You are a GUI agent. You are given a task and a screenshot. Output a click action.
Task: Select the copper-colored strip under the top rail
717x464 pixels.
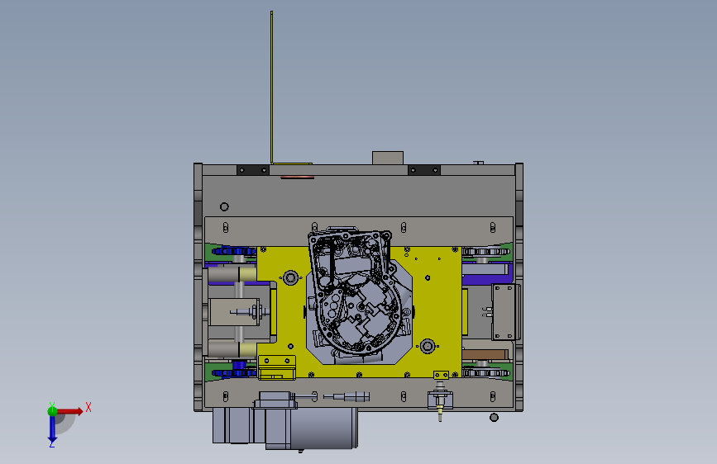point(297,177)
